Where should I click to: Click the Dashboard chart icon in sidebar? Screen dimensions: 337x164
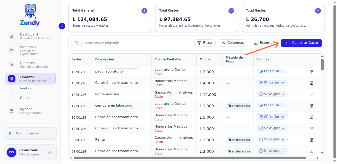(x=11, y=36)
